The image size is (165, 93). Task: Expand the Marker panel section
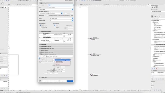(40, 44)
